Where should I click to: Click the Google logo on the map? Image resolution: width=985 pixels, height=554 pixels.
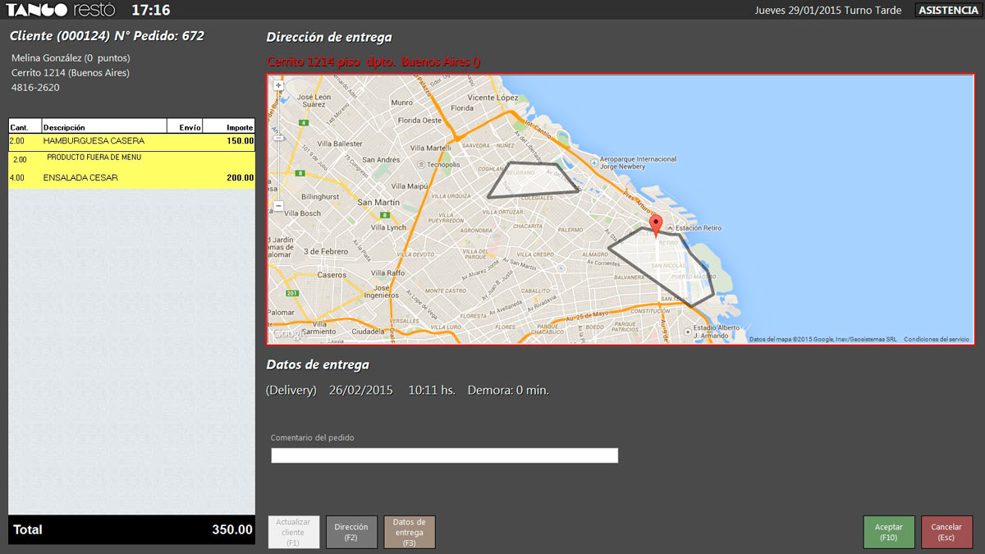(288, 333)
